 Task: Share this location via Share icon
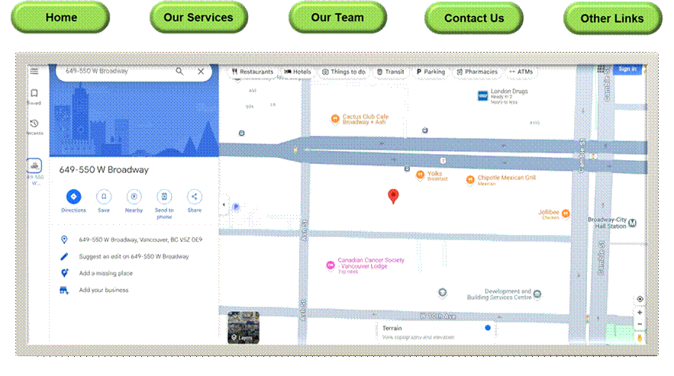195,197
